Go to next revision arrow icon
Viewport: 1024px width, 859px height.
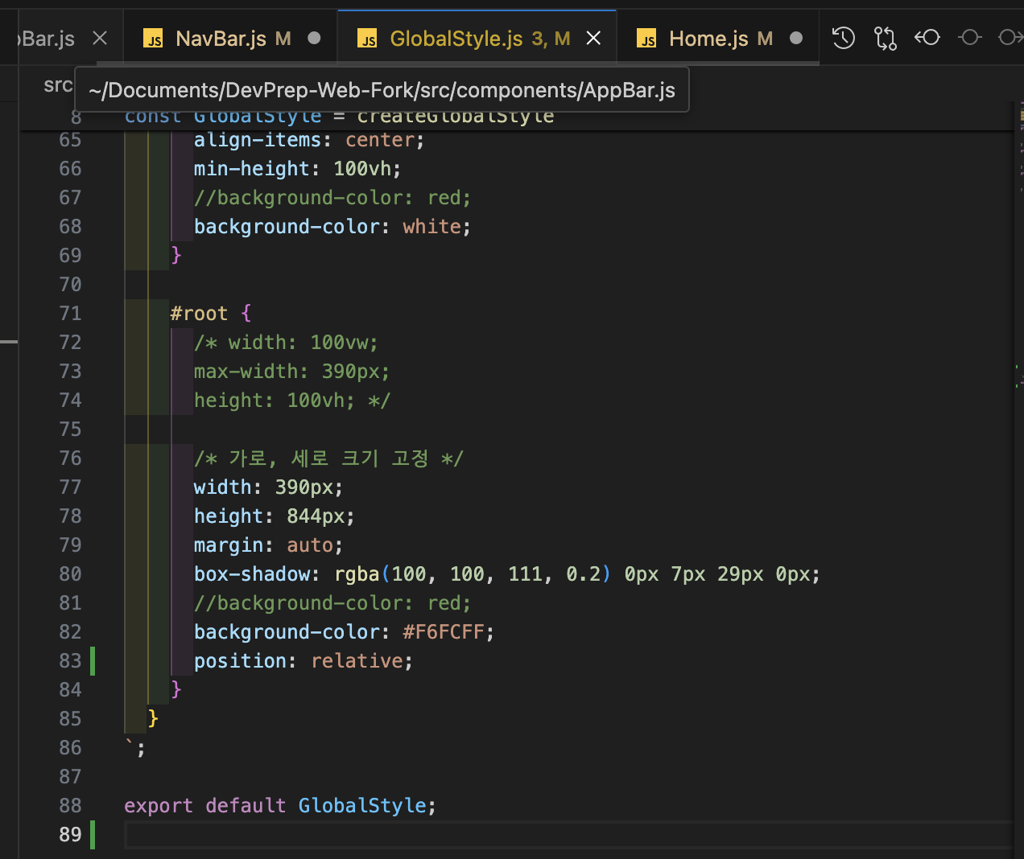point(1010,38)
